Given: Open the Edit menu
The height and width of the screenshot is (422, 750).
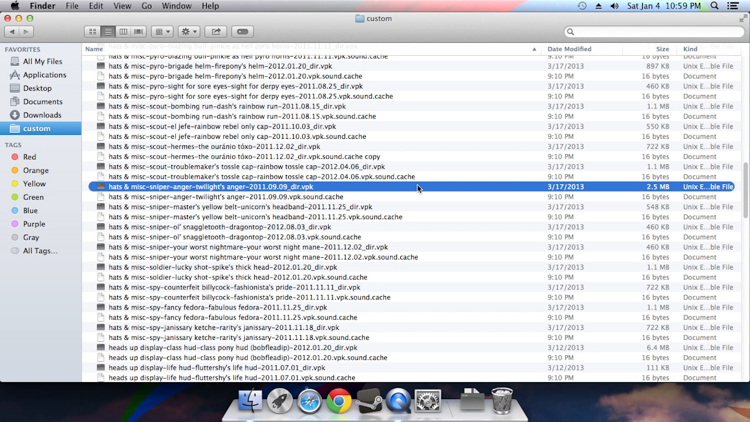Looking at the screenshot, I should tap(96, 6).
